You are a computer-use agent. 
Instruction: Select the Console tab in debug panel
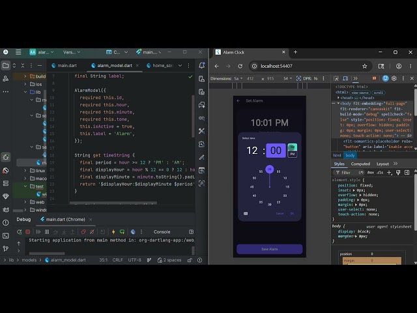click(x=162, y=232)
